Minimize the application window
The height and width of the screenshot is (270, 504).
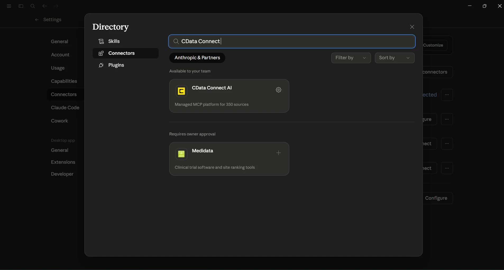pos(470,6)
